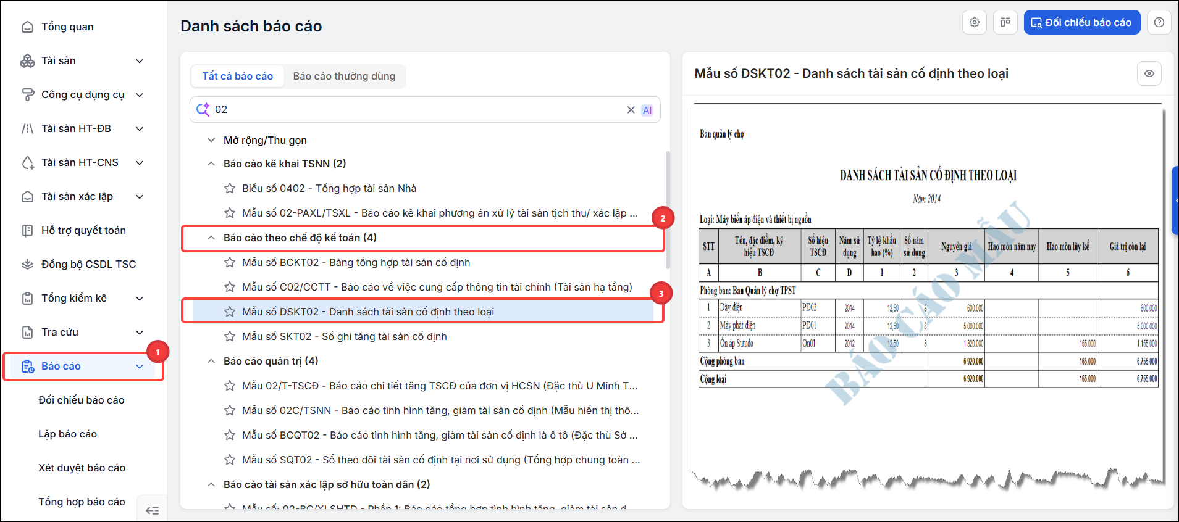Expand Công cụ dụng cụ chevron
The image size is (1179, 522).
click(x=140, y=94)
